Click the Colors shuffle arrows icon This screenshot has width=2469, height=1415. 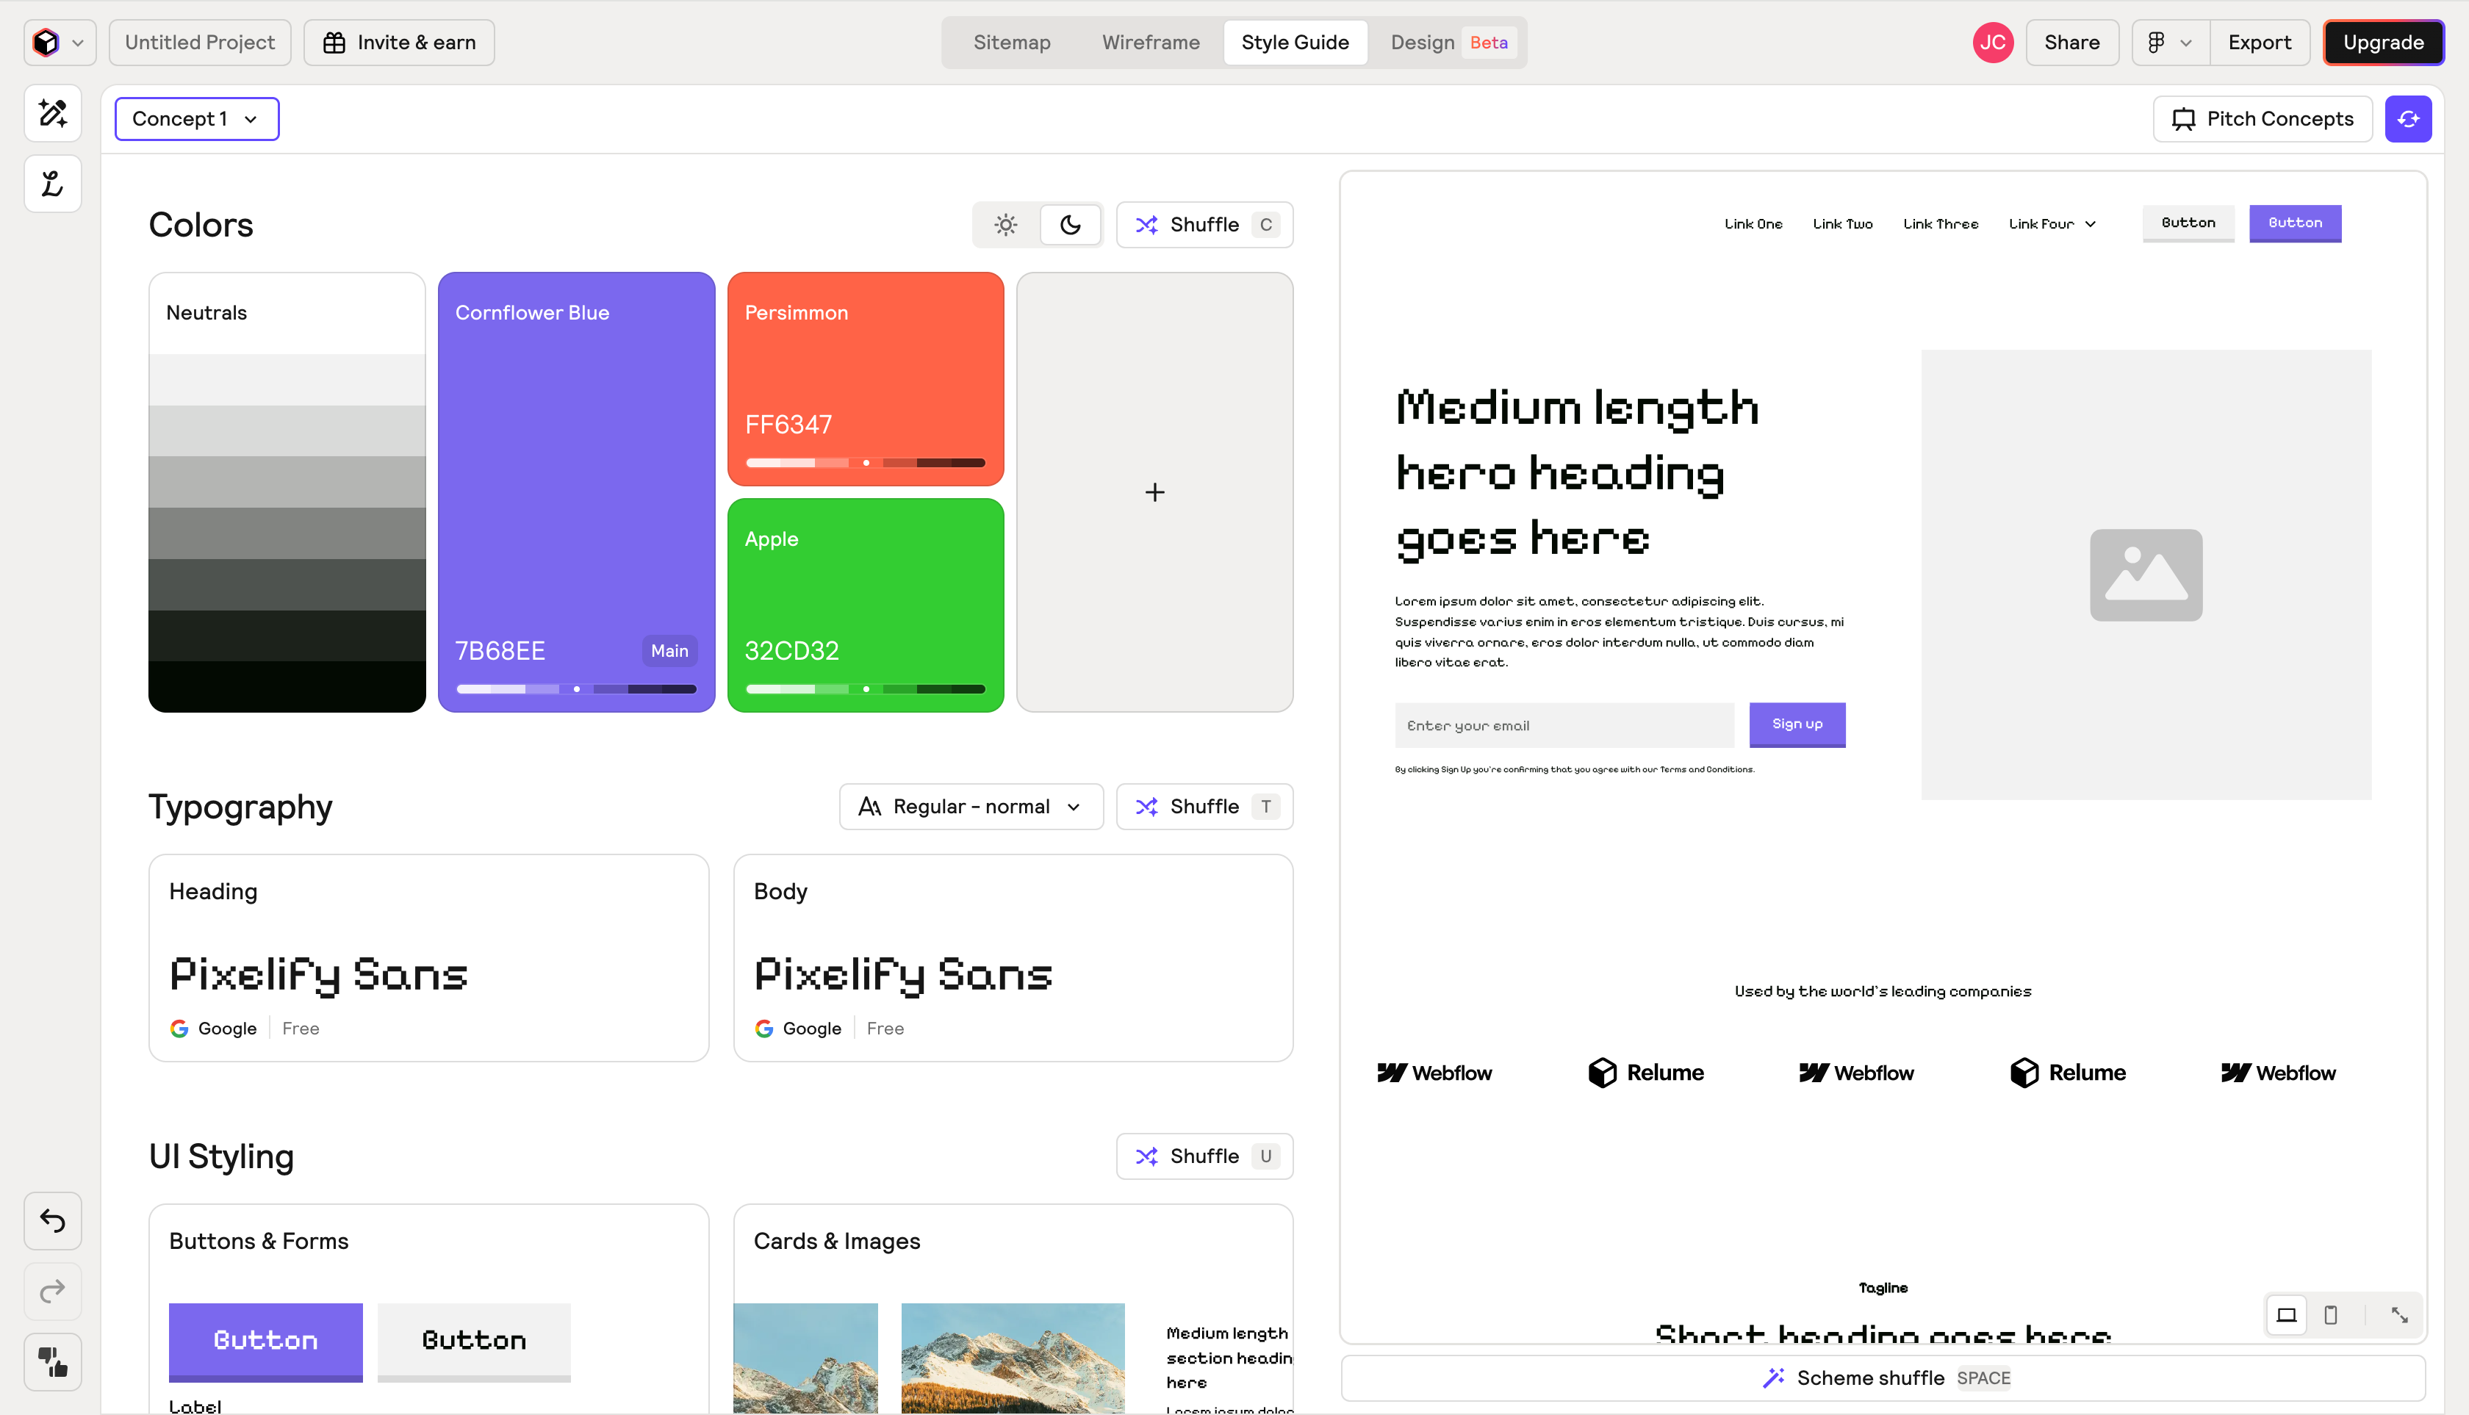click(1146, 225)
